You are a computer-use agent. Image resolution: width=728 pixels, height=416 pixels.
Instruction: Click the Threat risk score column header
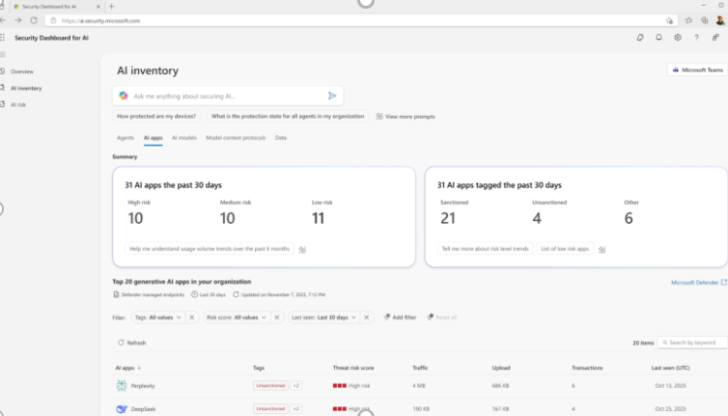click(352, 368)
